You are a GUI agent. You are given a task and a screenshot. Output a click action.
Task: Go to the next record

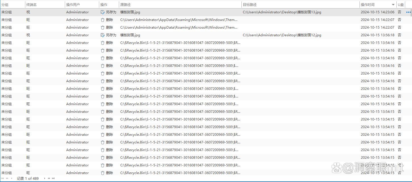[x=45, y=178]
